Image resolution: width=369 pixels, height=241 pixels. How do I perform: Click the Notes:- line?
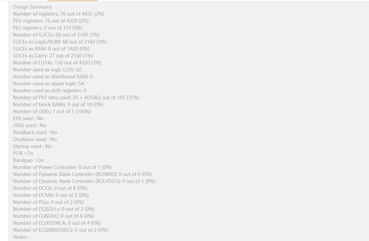21,237
